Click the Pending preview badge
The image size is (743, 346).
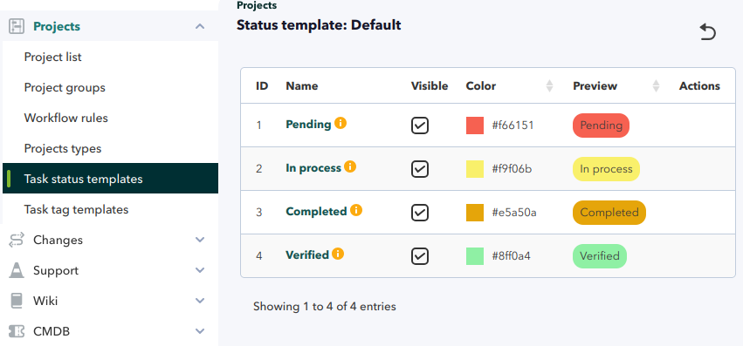[601, 126]
